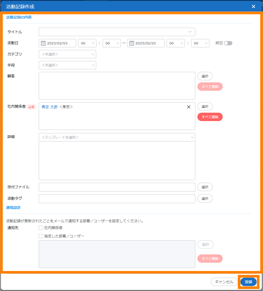This screenshot has height=291, width=263.
Task: Open the テンプレートを選択 dropdown
Action: tap(117, 137)
